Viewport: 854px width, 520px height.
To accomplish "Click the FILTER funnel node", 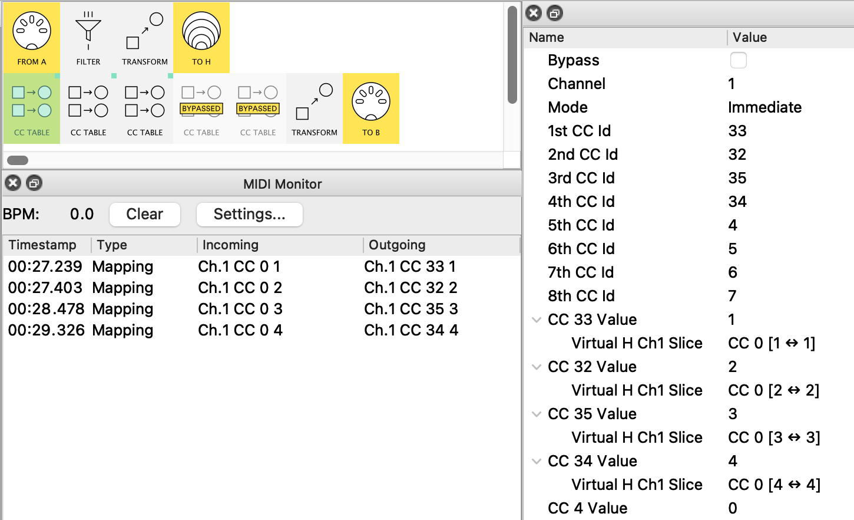I will [x=88, y=37].
